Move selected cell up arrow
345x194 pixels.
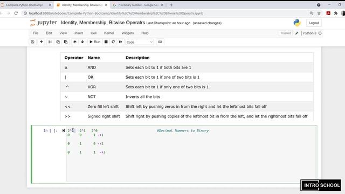coord(75,42)
